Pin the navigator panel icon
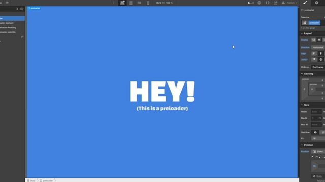The height and width of the screenshot is (182, 325). [x=21, y=9]
